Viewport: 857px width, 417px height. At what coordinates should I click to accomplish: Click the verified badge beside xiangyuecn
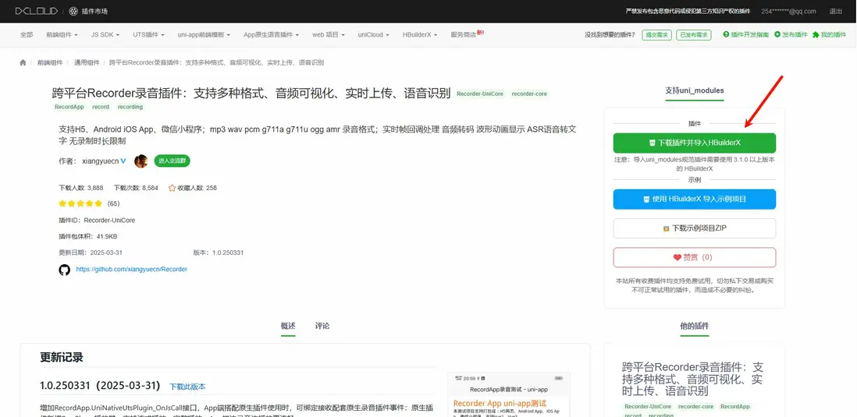click(x=123, y=161)
